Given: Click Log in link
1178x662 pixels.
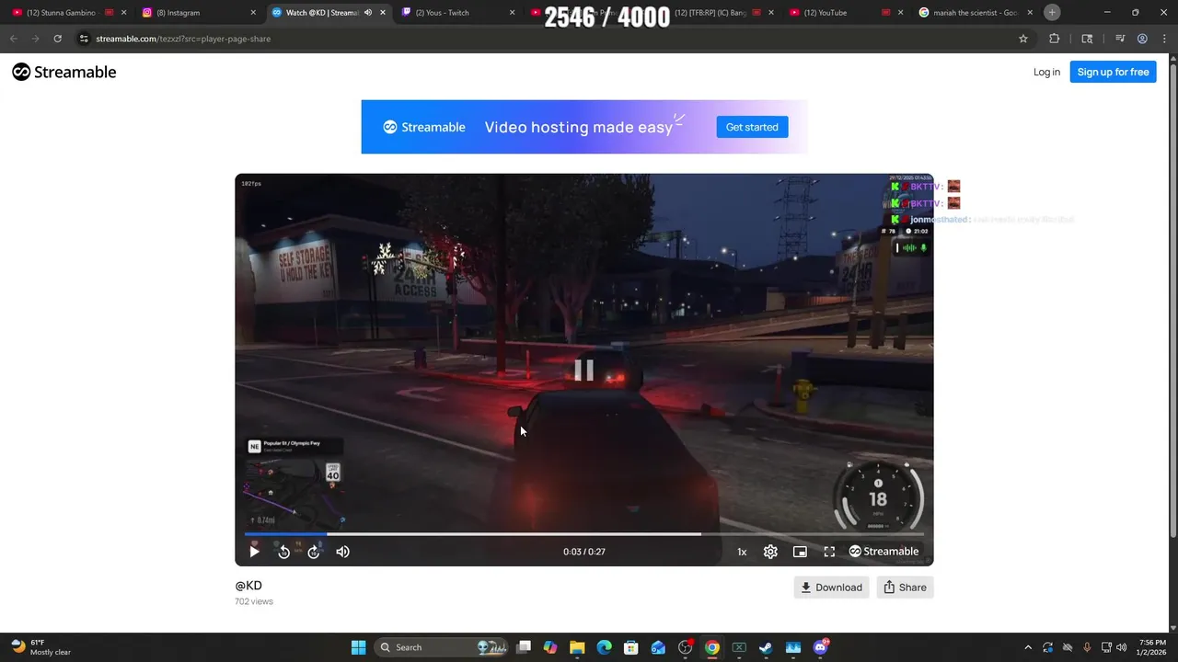Looking at the screenshot, I should coord(1046,72).
